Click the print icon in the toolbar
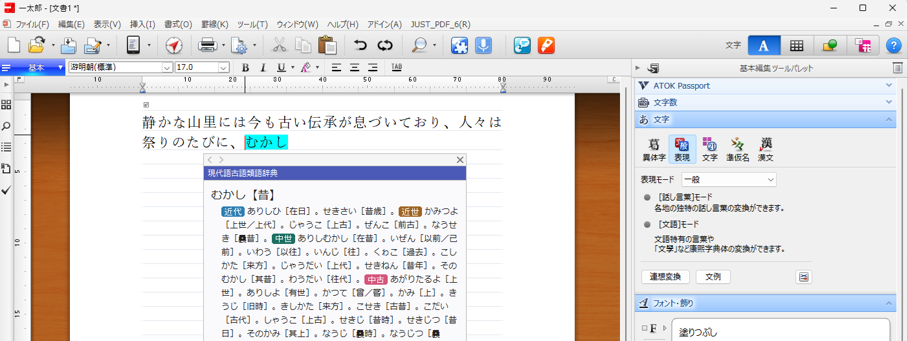The height and width of the screenshot is (341, 908). coord(207,45)
